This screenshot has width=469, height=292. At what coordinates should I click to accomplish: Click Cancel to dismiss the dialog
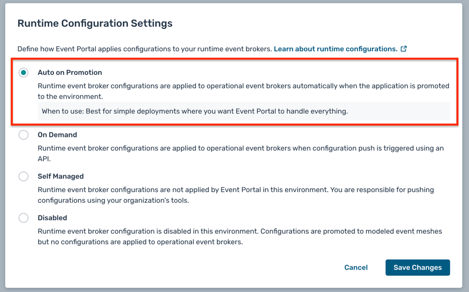[x=356, y=267]
